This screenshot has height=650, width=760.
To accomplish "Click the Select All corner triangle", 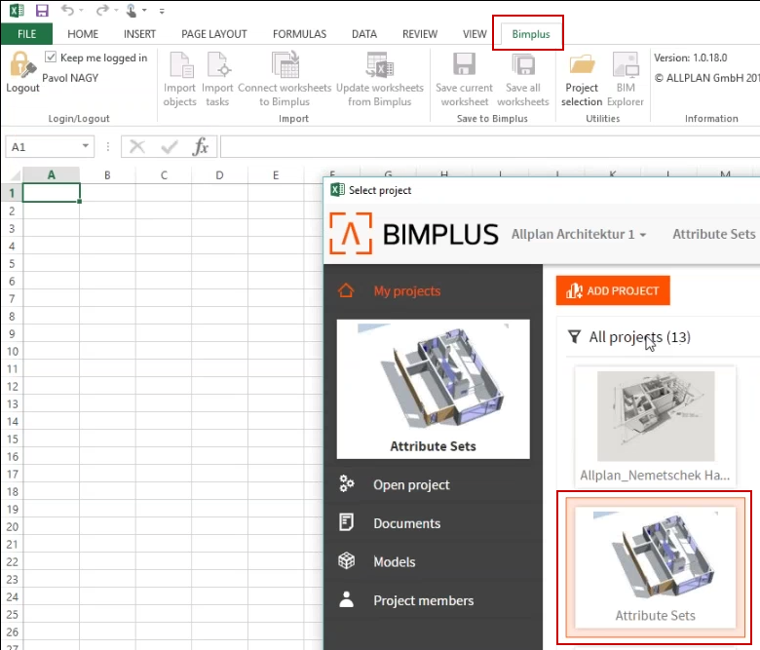I will point(14,175).
